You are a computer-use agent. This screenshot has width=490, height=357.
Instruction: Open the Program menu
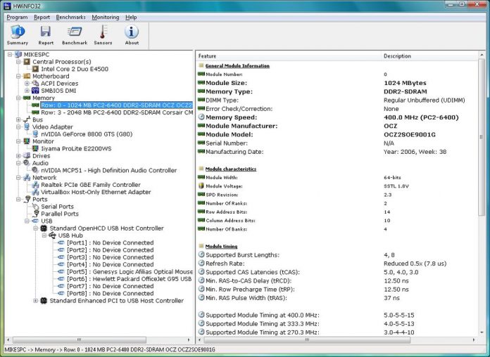pyautogui.click(x=17, y=17)
